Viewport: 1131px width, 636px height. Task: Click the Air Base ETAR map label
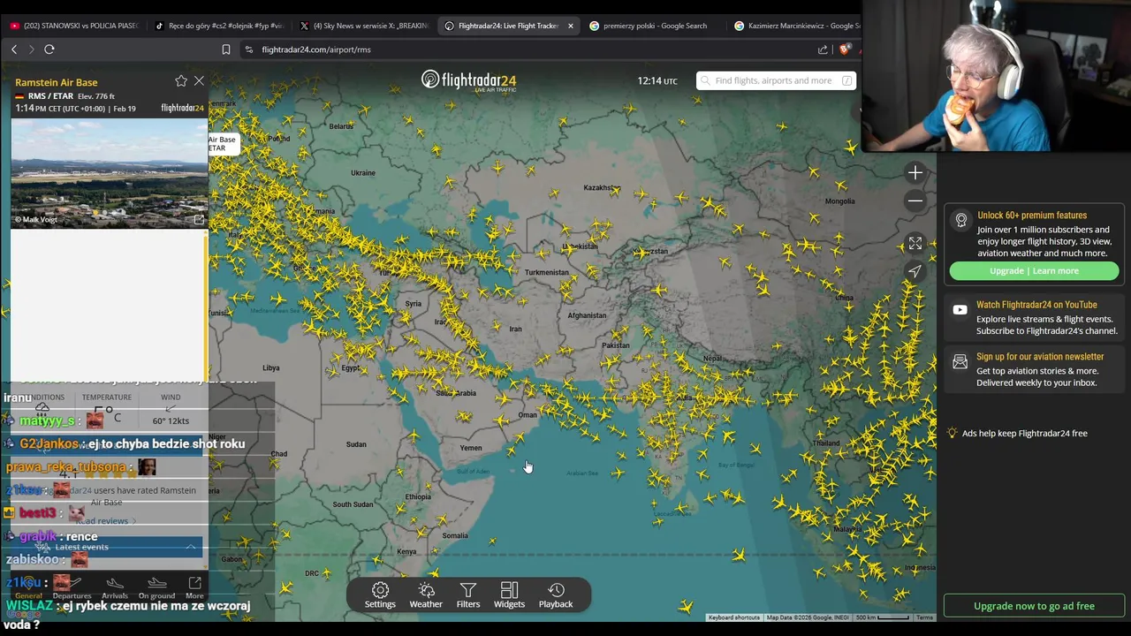coord(222,143)
